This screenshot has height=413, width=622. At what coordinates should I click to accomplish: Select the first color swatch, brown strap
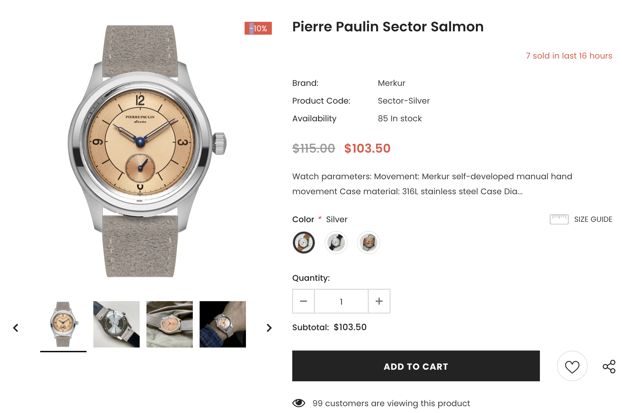[304, 243]
